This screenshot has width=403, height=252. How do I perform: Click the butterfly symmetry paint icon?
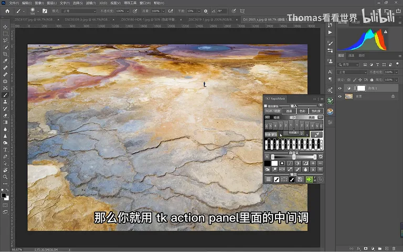(242, 11)
